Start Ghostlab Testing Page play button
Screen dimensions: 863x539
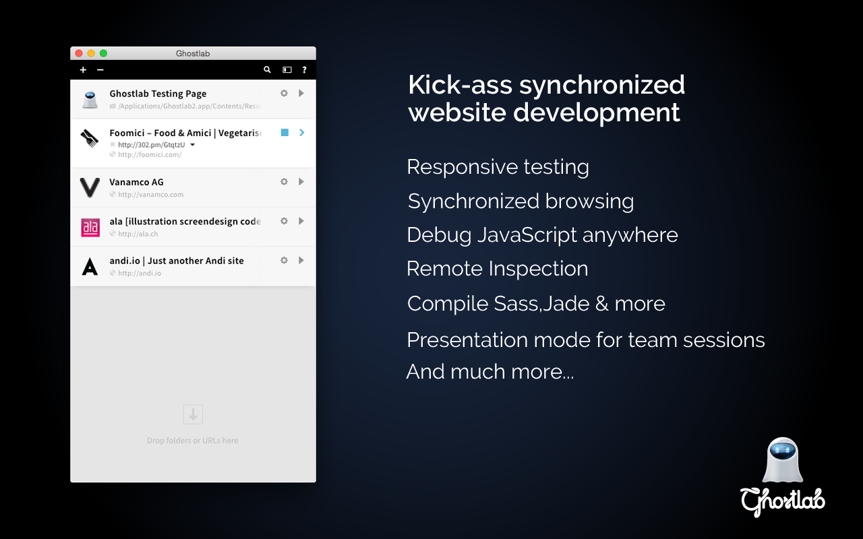pyautogui.click(x=301, y=93)
